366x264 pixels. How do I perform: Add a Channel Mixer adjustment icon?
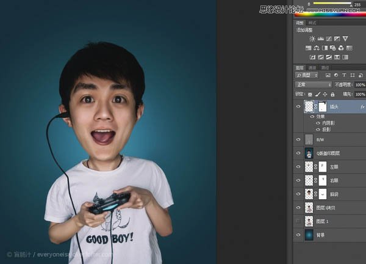click(341, 48)
